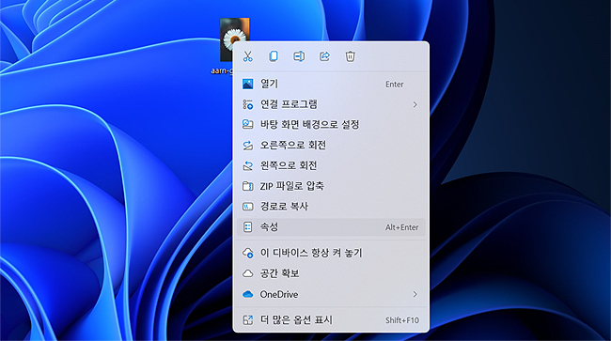Viewport: 611px width, 341px height.
Task: Click the icon beside 더 많은 옵션 표시
Action: click(x=248, y=320)
